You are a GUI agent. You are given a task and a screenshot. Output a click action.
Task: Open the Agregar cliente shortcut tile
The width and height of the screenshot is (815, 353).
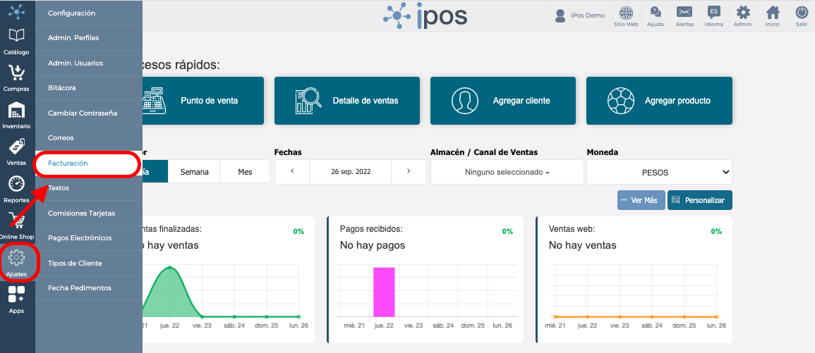503,101
